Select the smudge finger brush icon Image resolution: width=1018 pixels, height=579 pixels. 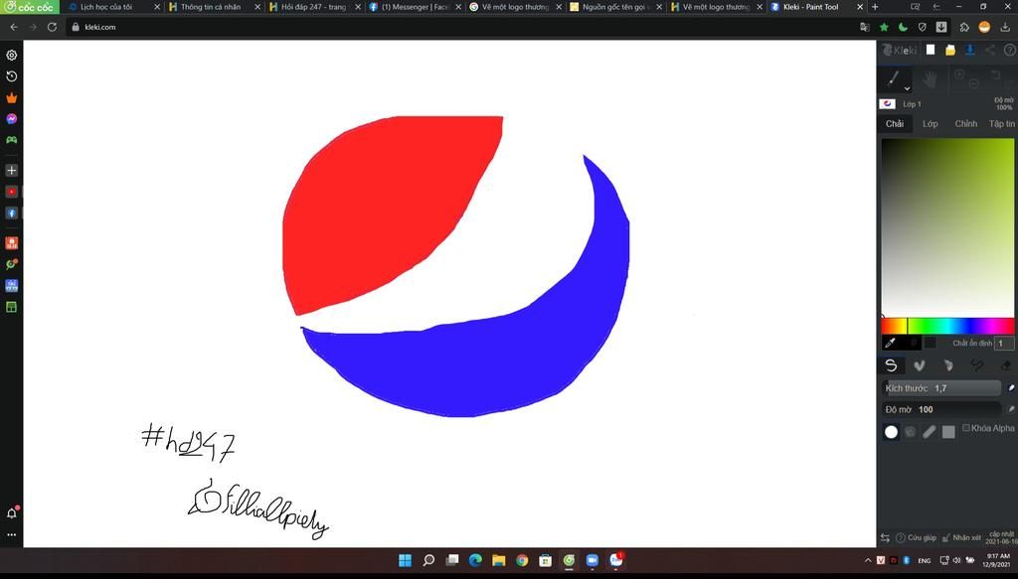pyautogui.click(x=947, y=365)
